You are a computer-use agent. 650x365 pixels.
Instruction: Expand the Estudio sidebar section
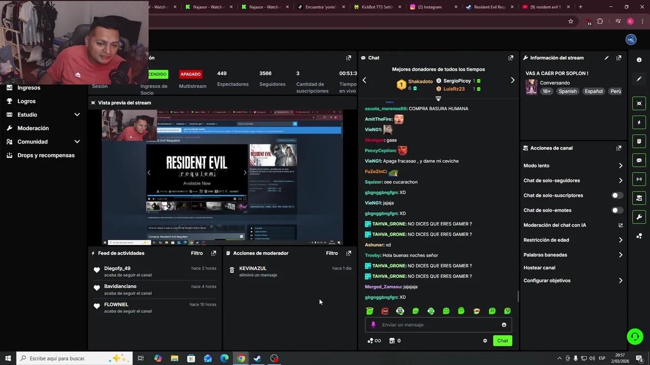click(x=77, y=115)
